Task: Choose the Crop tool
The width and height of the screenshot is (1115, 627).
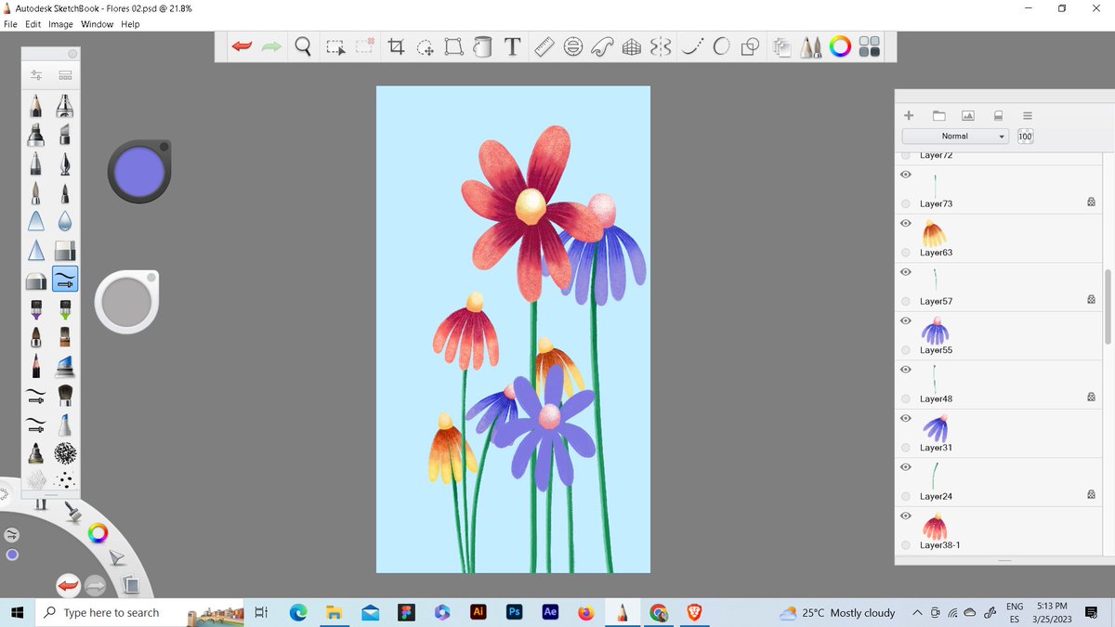Action: pyautogui.click(x=396, y=46)
